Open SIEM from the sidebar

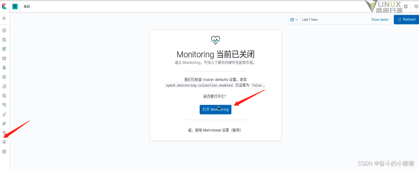pyautogui.click(x=4, y=123)
